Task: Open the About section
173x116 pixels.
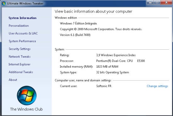Action: 13,80
